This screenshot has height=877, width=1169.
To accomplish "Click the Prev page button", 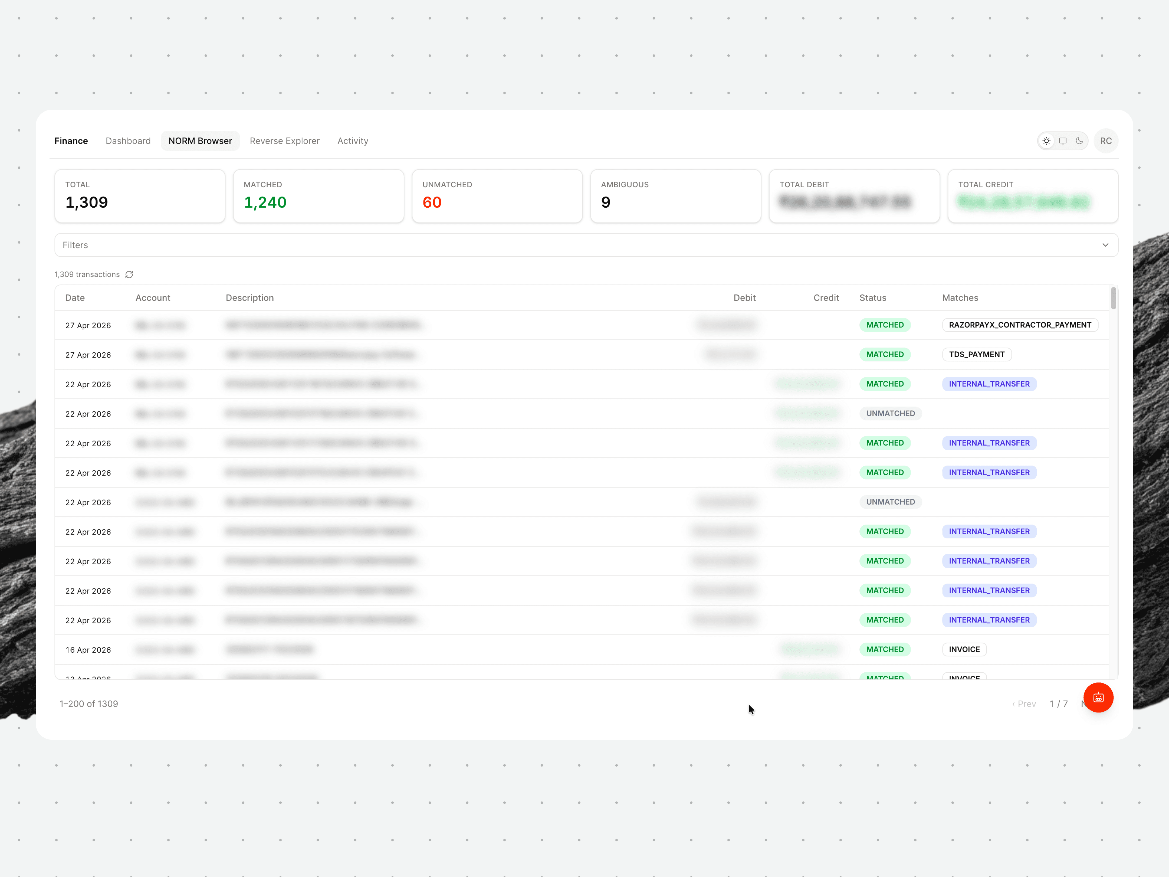I will (1024, 704).
